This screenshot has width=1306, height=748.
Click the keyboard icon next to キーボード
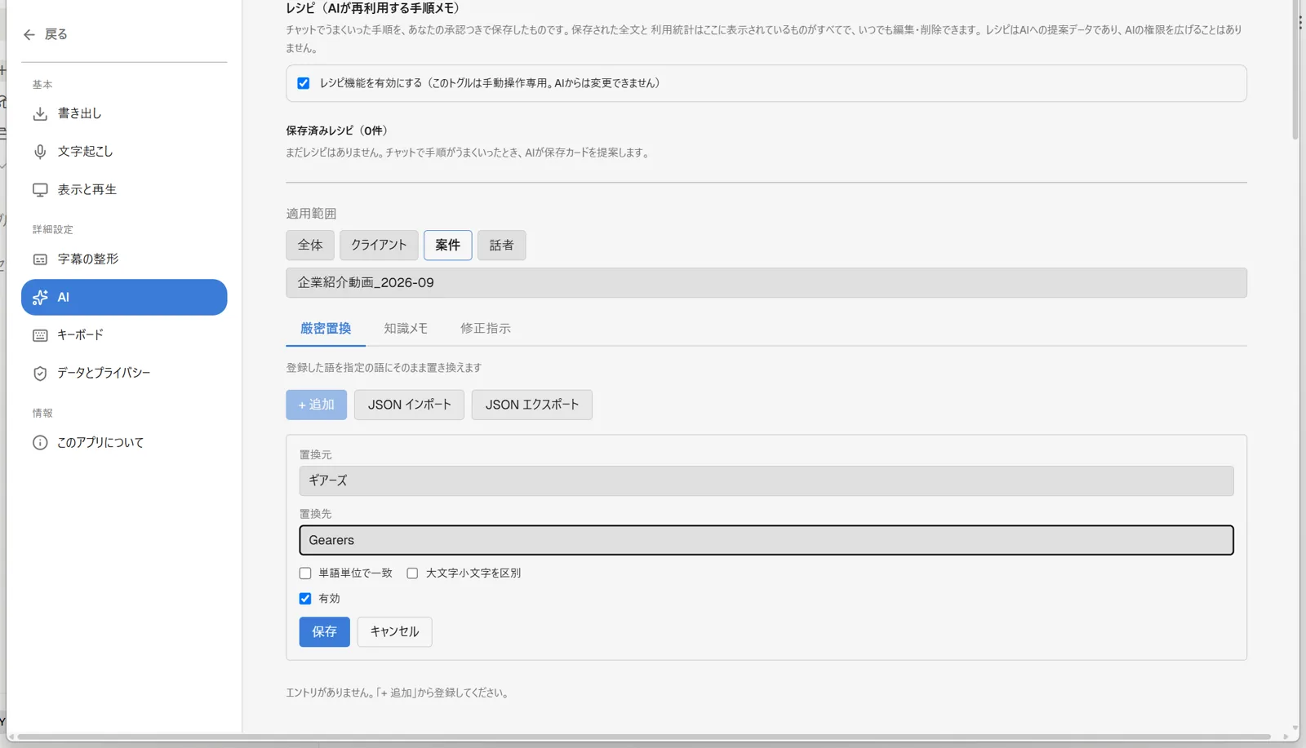(x=40, y=335)
